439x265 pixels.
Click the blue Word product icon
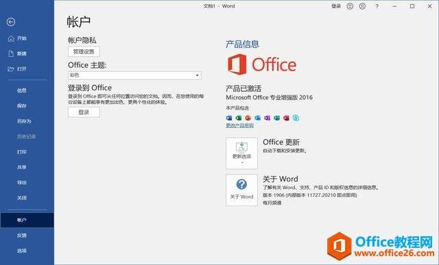229,118
